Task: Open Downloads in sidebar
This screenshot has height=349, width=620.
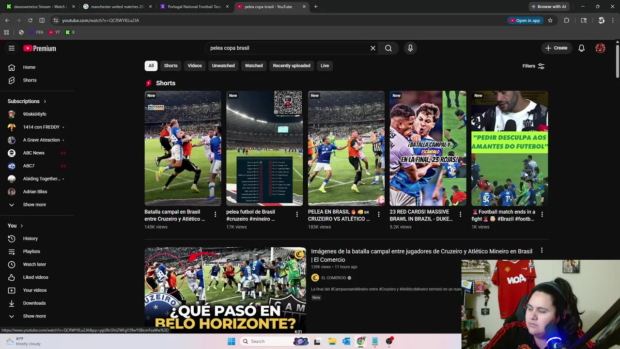Action: tap(34, 303)
